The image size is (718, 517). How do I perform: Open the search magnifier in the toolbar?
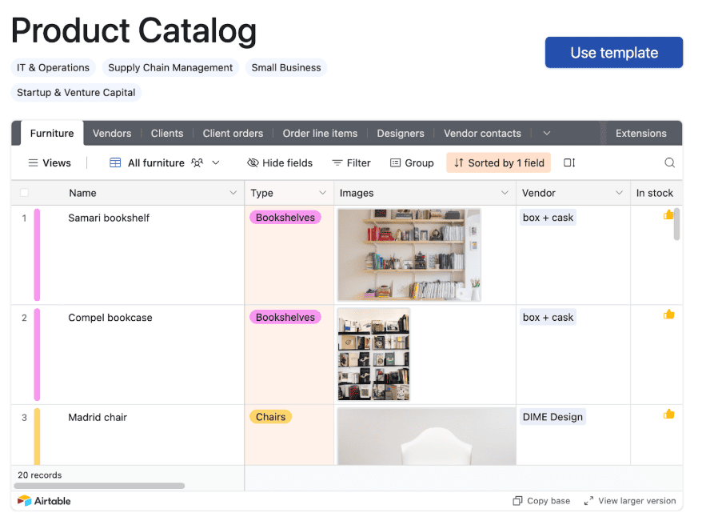click(x=669, y=162)
